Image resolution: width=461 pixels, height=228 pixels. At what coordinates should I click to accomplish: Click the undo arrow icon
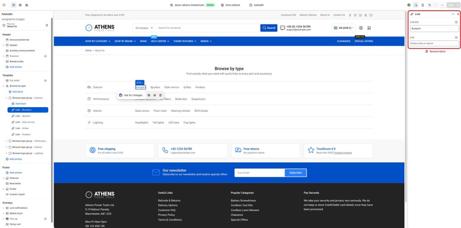(x=429, y=5)
